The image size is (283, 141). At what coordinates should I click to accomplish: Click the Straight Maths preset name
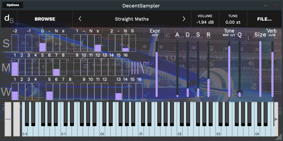[132, 19]
